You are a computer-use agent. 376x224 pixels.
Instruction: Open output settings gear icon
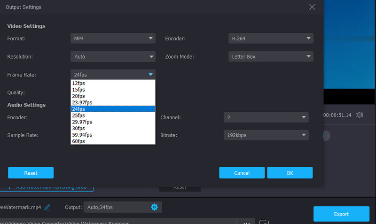[x=154, y=207]
